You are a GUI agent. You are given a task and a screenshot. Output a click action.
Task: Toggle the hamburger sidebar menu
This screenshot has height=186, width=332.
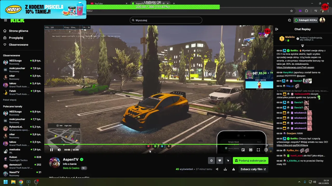pos(5,20)
